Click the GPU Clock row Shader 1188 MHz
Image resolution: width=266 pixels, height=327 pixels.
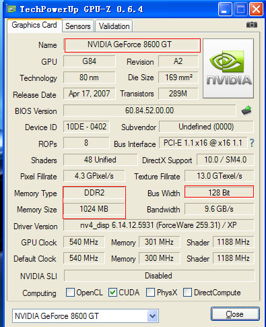click(x=234, y=242)
